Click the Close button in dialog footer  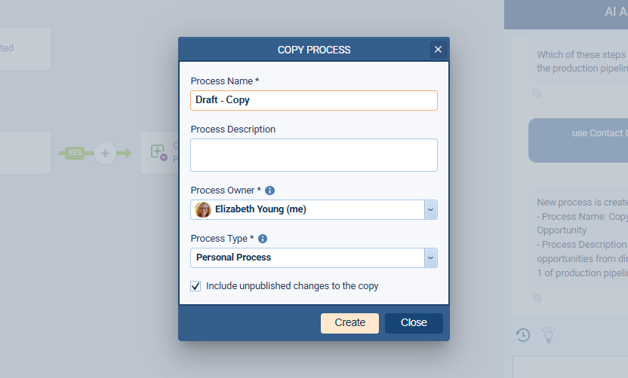click(414, 323)
